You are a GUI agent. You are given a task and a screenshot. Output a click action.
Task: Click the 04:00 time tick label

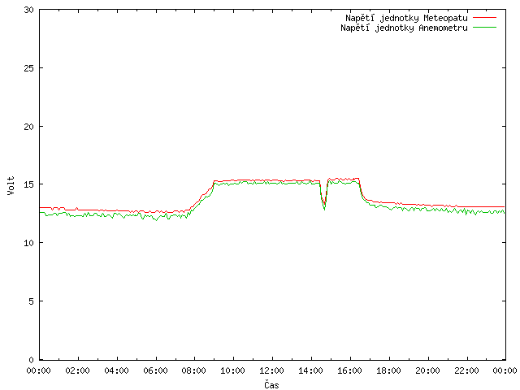116,370
